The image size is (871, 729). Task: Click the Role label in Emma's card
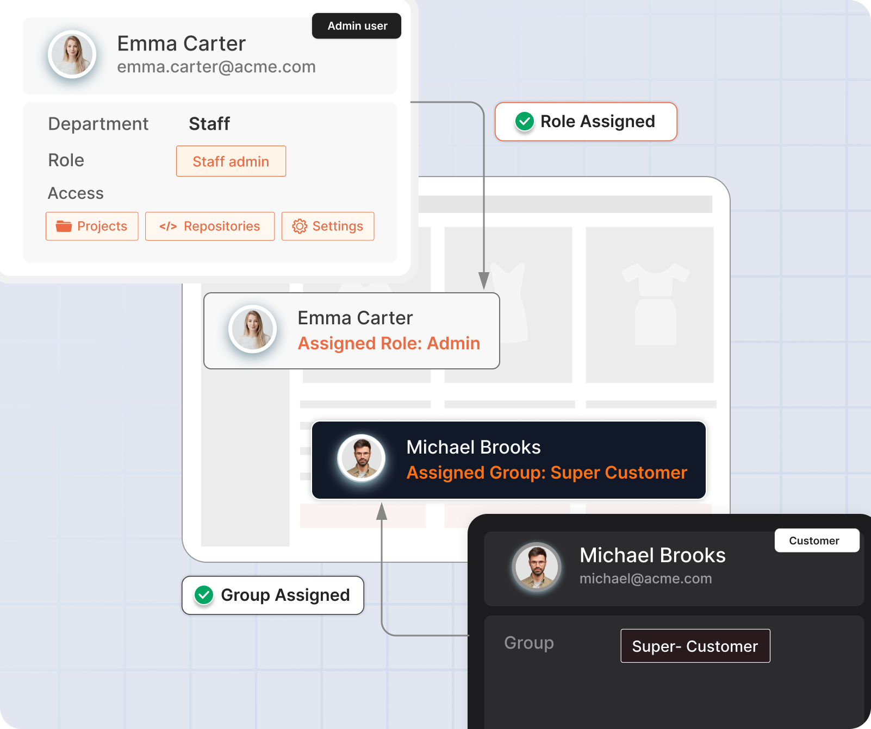coord(66,160)
